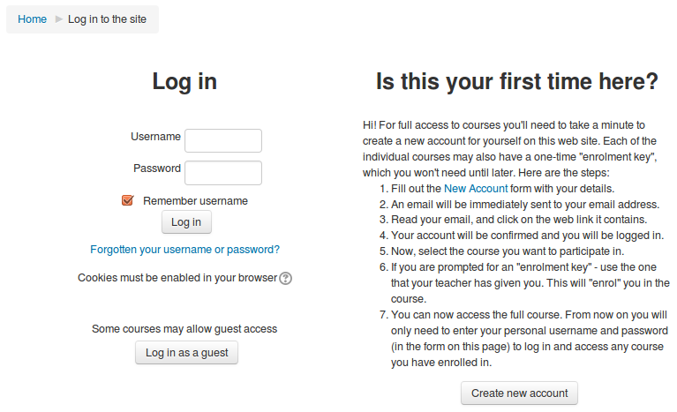This screenshot has height=412, width=677.
Task: Click the Log in as a guest button
Action: [186, 353]
